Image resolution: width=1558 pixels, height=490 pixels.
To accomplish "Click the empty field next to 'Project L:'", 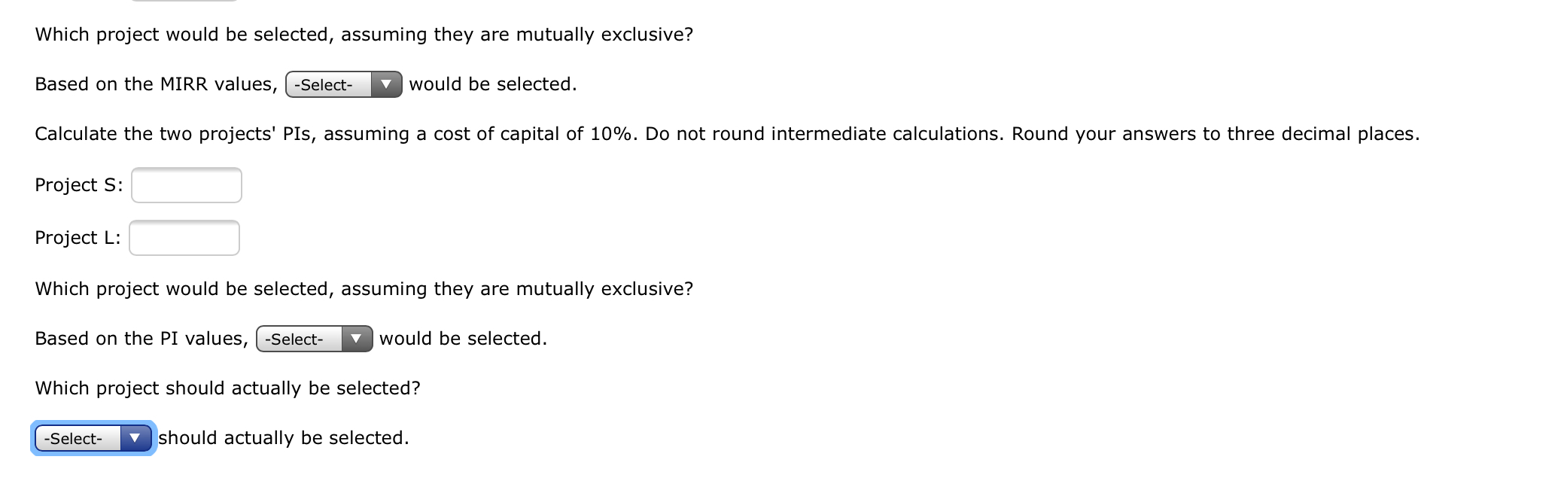I will [x=184, y=237].
